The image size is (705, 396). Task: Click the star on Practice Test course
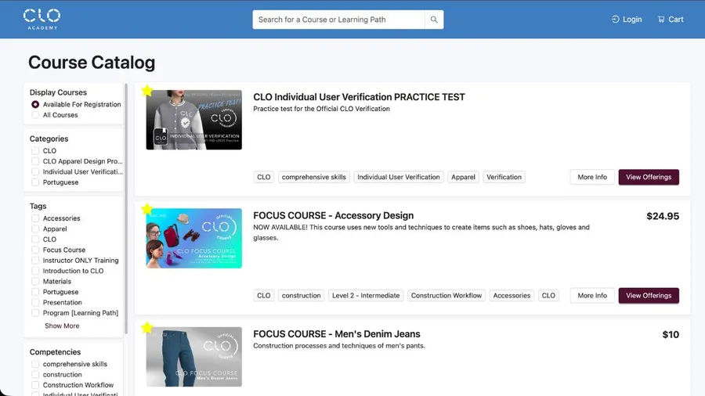coord(147,91)
